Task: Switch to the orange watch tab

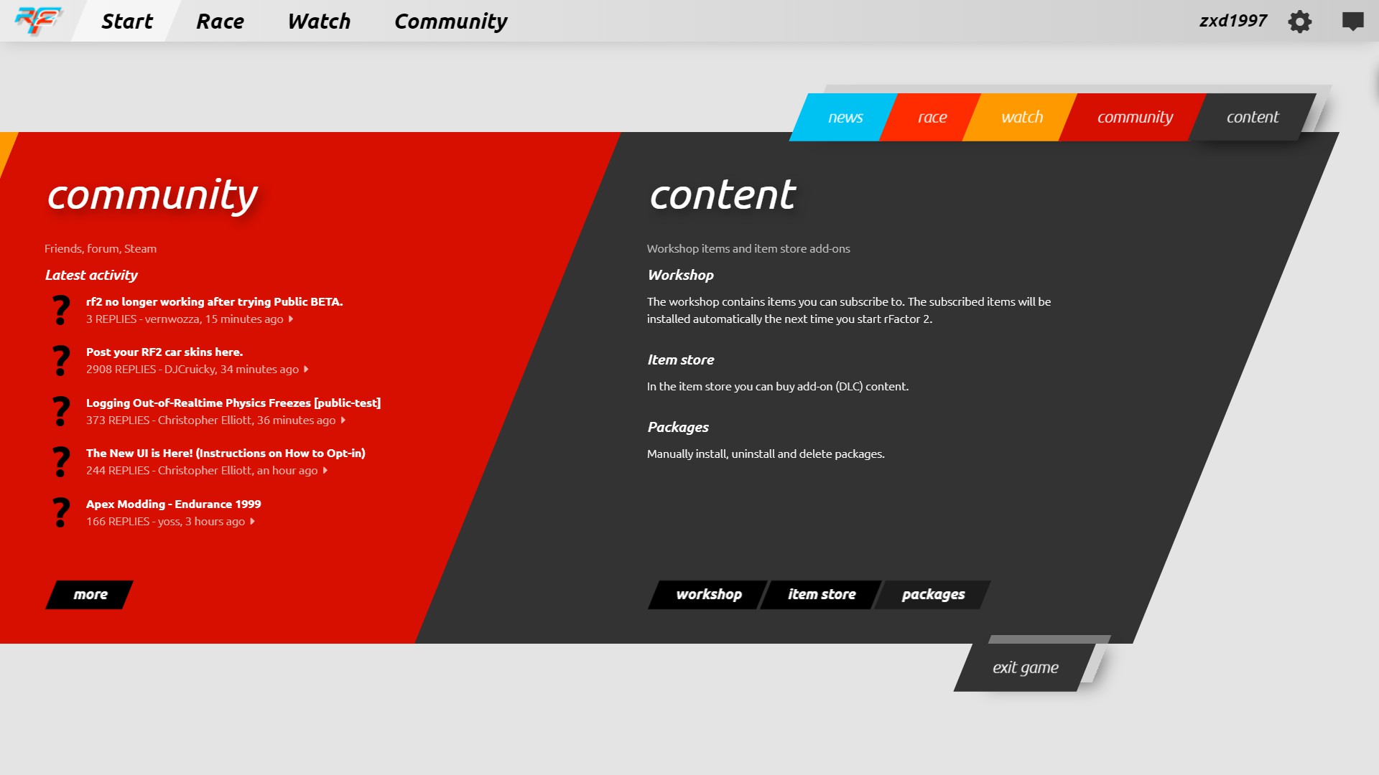Action: click(x=1022, y=117)
